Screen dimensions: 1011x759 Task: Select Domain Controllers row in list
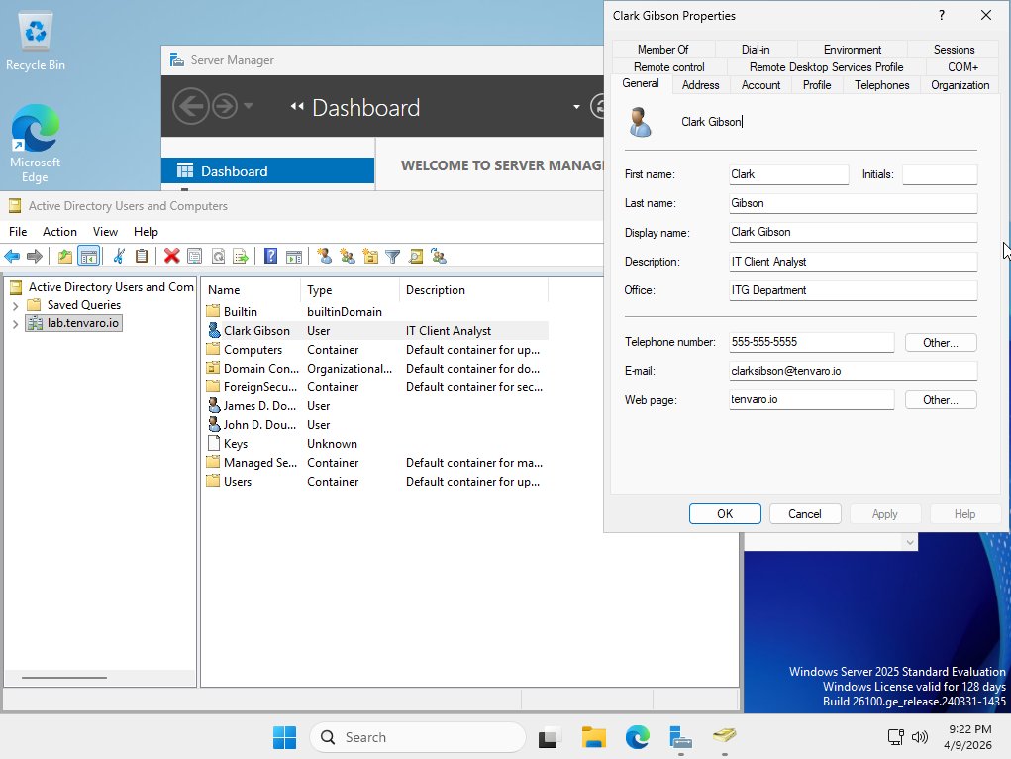click(x=376, y=368)
